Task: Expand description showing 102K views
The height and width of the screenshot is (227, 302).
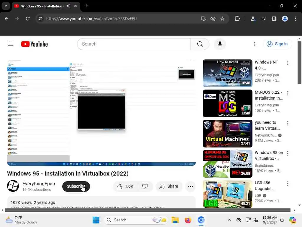Action: (x=101, y=202)
